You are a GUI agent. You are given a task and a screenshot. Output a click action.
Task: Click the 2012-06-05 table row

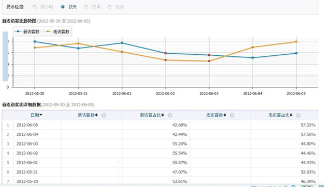pyautogui.click(x=160, y=125)
